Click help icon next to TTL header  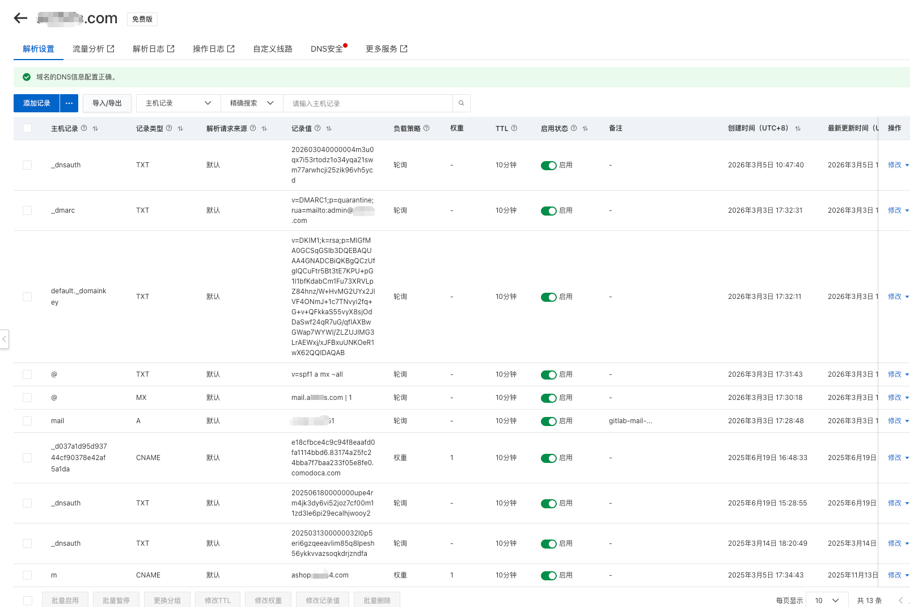(514, 128)
